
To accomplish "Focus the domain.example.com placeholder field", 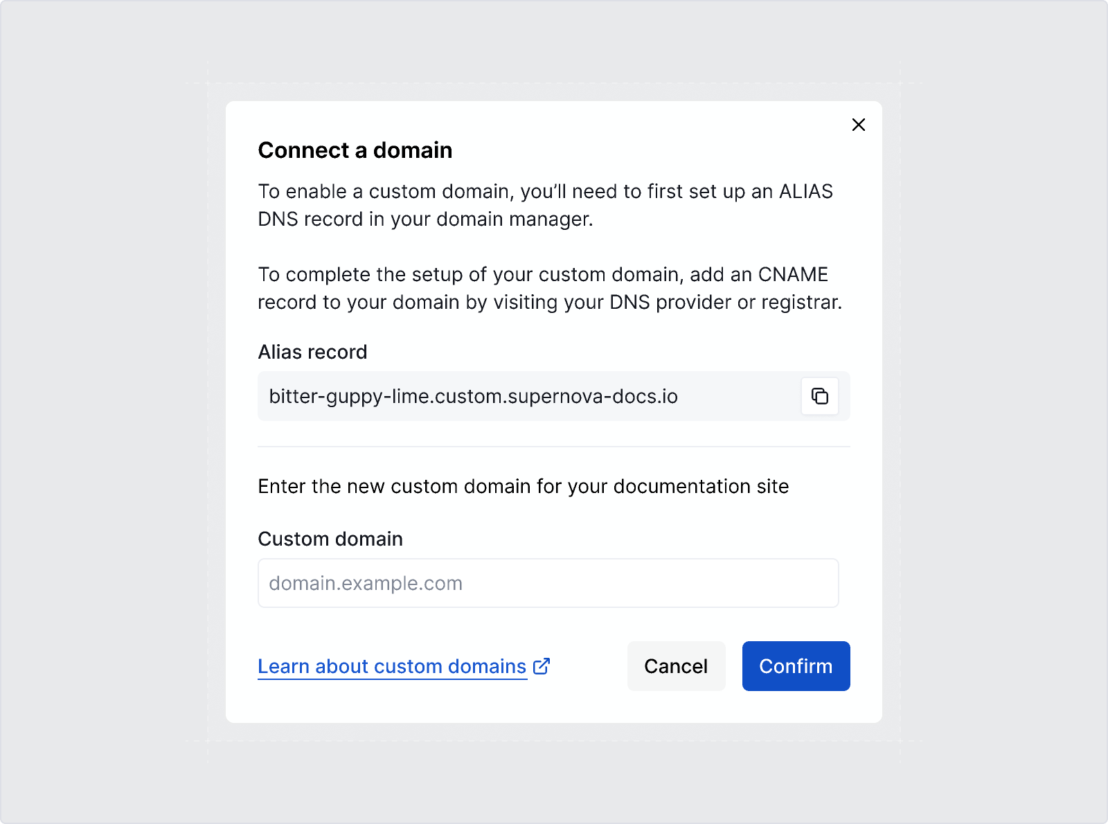I will (548, 582).
